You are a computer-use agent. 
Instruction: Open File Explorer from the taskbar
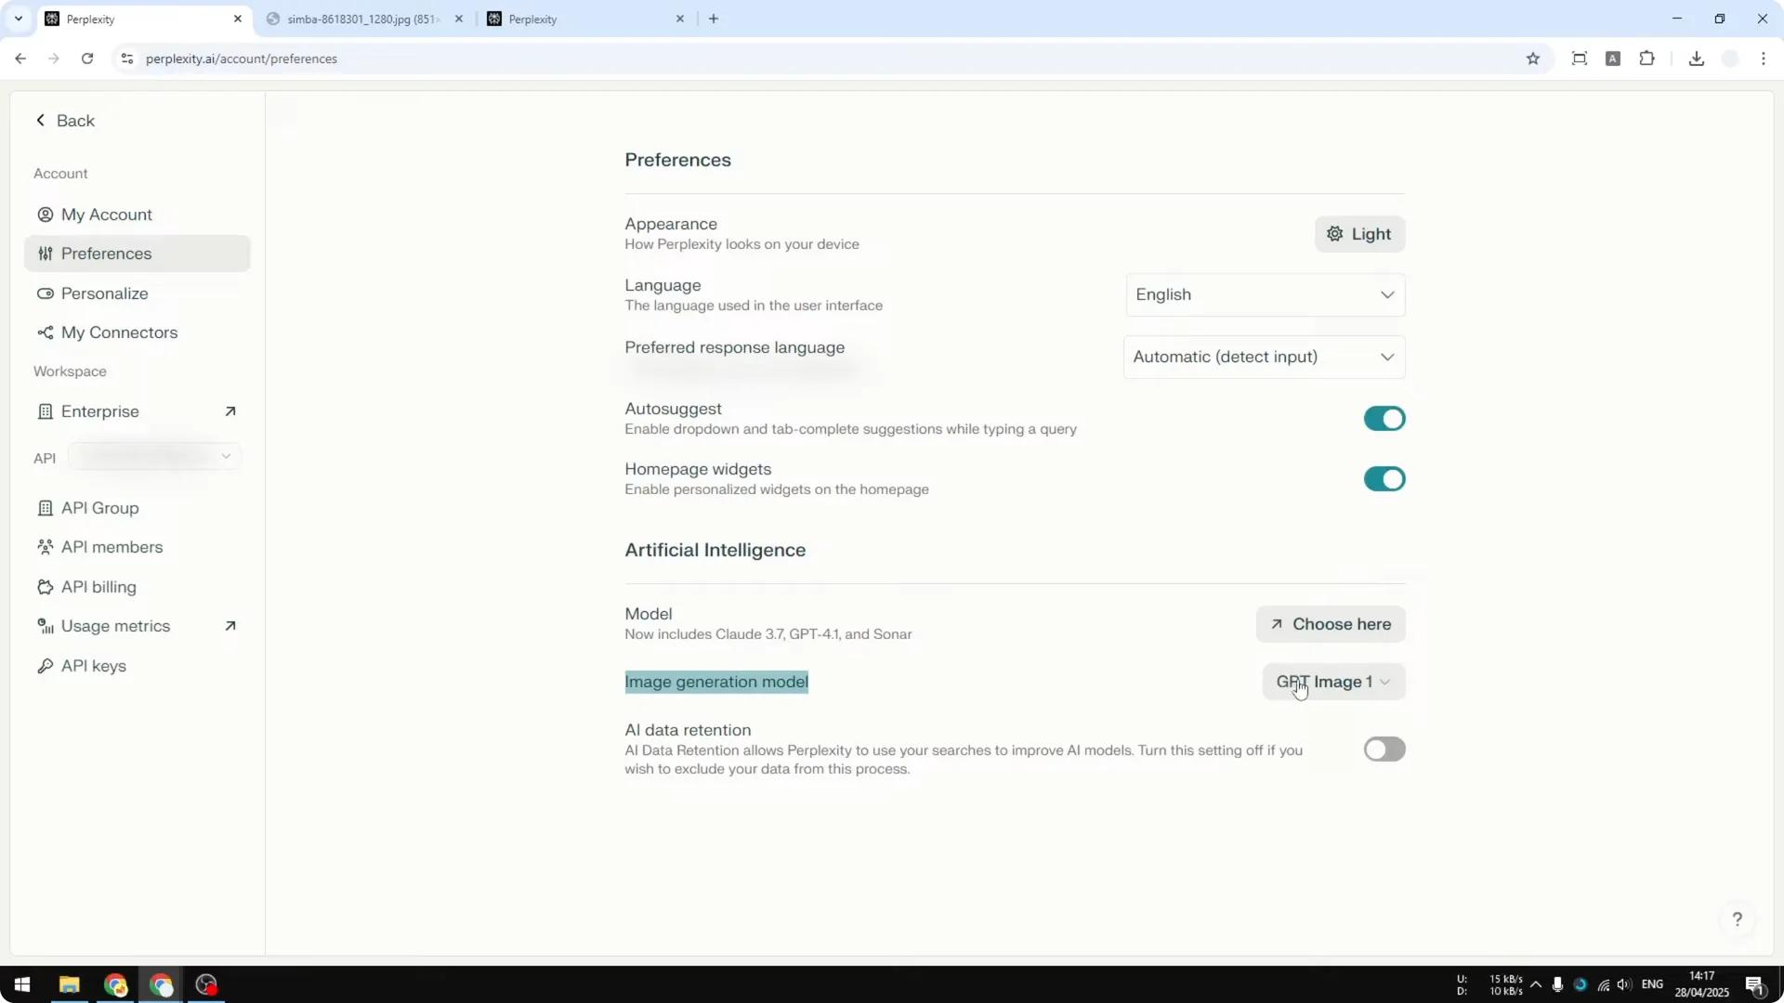69,984
